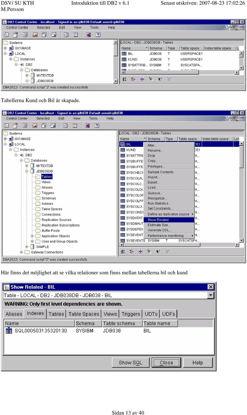Click the Close button in Show Related
Image resolution: width=247 pixels, height=415 pixels.
[166, 363]
